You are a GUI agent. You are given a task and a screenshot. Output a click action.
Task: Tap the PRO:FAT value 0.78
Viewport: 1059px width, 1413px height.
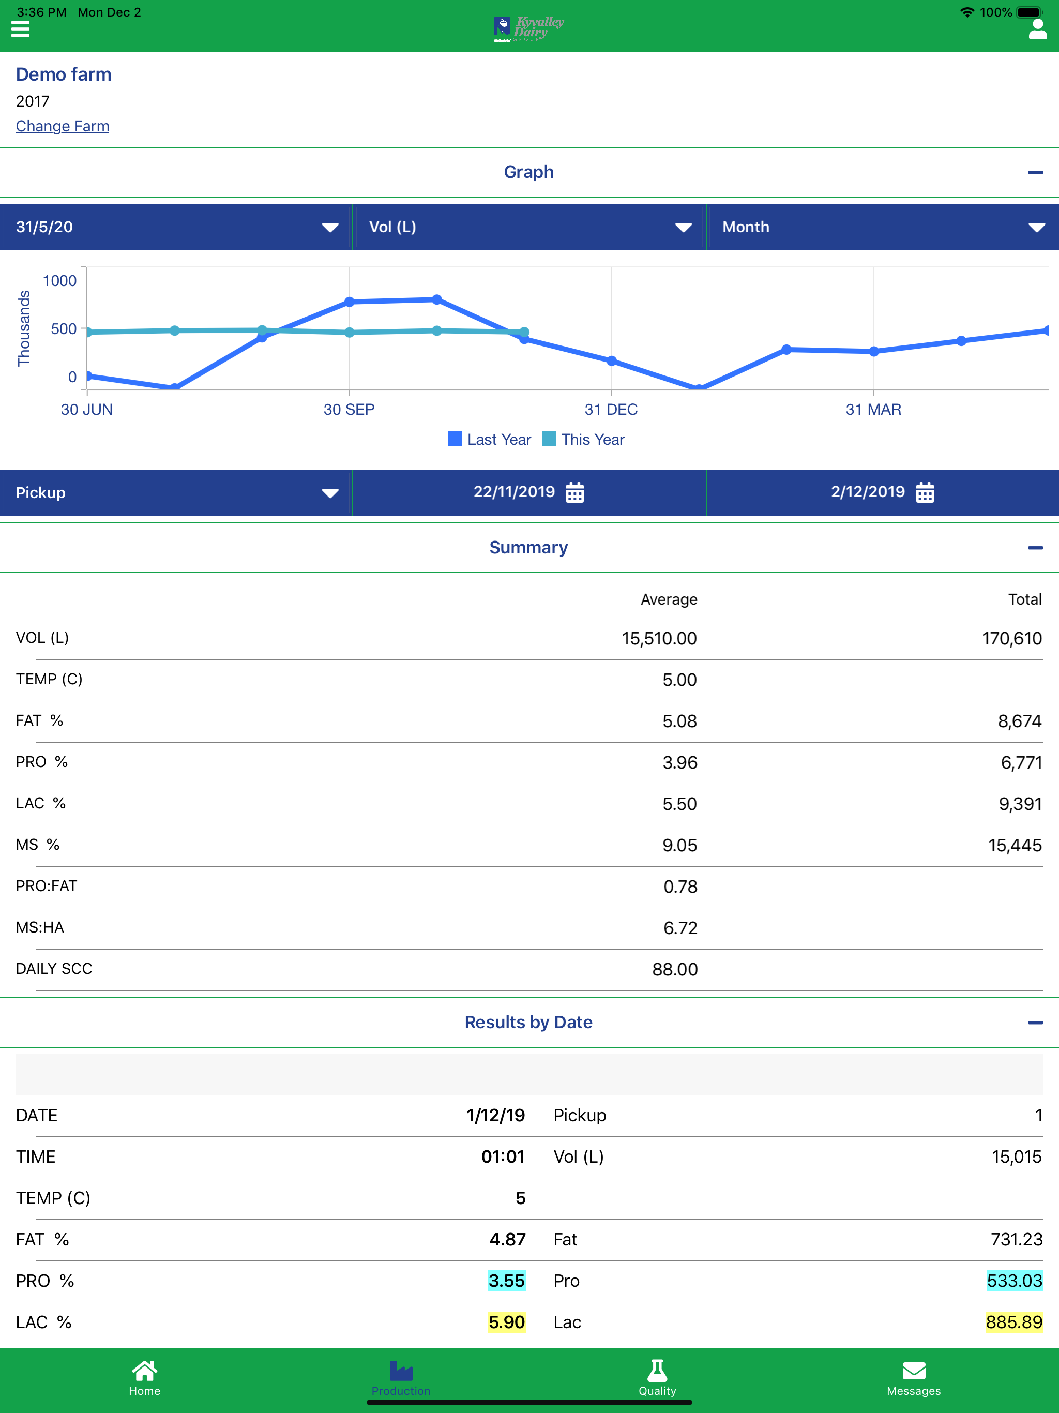pos(680,886)
